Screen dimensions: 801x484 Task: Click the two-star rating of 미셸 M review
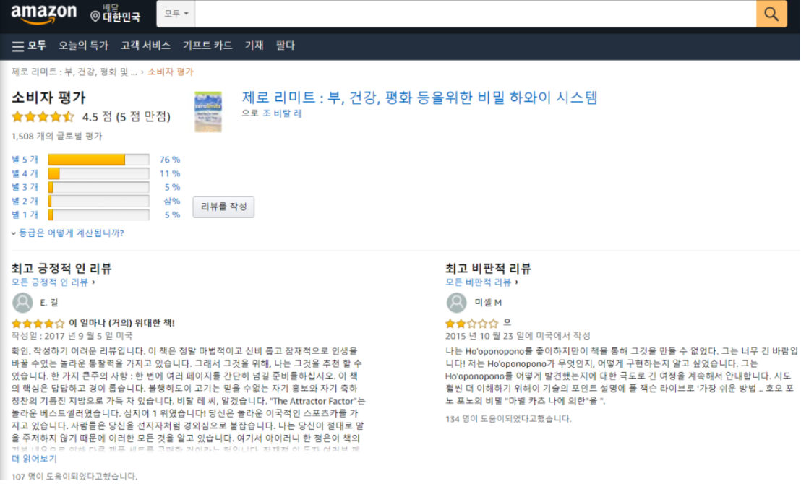click(472, 324)
